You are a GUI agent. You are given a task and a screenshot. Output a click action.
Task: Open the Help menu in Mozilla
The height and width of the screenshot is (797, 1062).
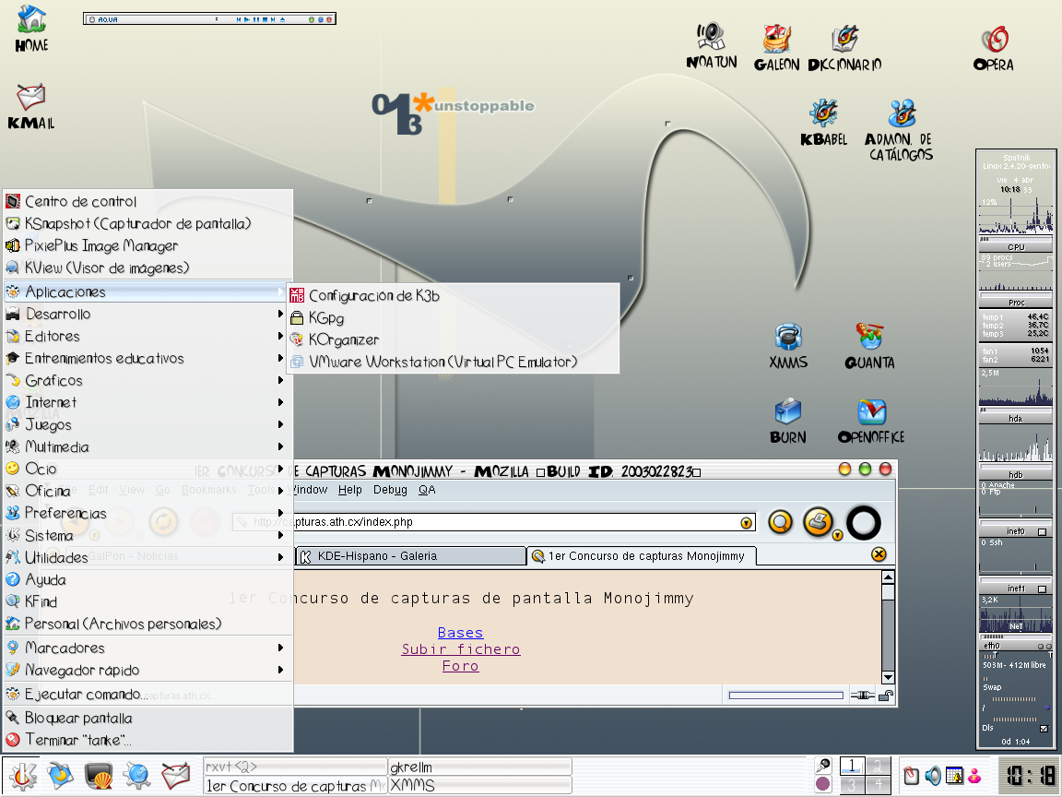click(x=350, y=490)
